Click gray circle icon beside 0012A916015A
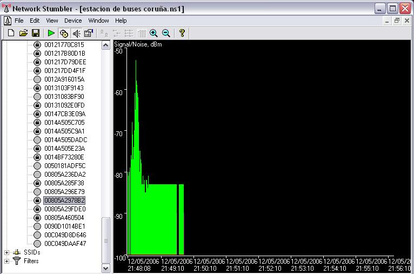The image size is (414, 274). tap(37, 79)
